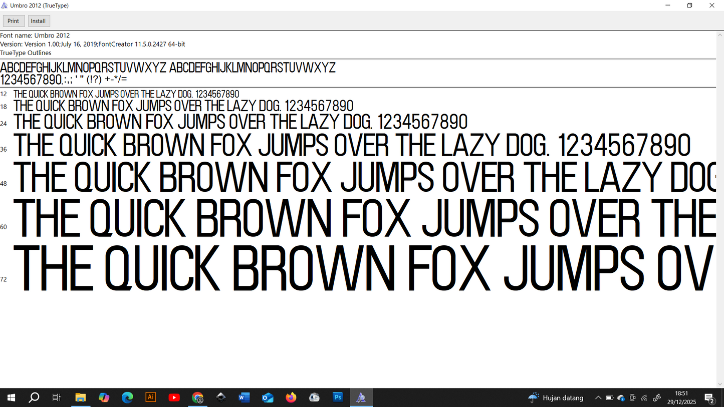Click the 1234567890 punctuation sample line
The width and height of the screenshot is (724, 407).
(64, 79)
